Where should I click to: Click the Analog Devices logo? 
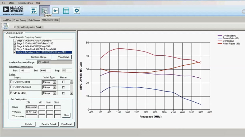(x=13, y=10)
